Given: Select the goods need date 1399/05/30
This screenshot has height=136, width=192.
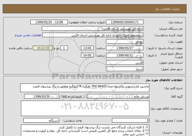Looking at the screenshot, I should pyautogui.click(x=42, y=97).
